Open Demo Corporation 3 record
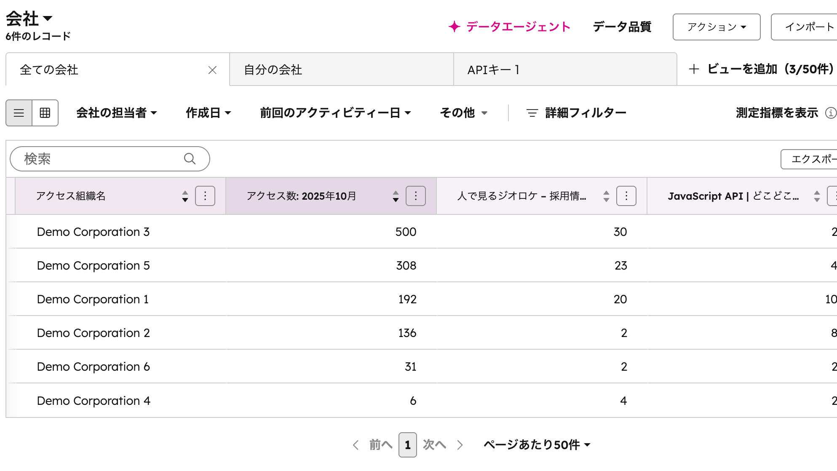837x471 pixels. [93, 232]
